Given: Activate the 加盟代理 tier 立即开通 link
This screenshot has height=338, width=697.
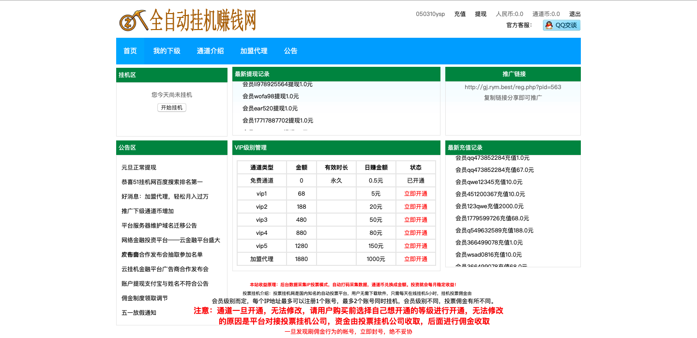Looking at the screenshot, I should tap(415, 259).
